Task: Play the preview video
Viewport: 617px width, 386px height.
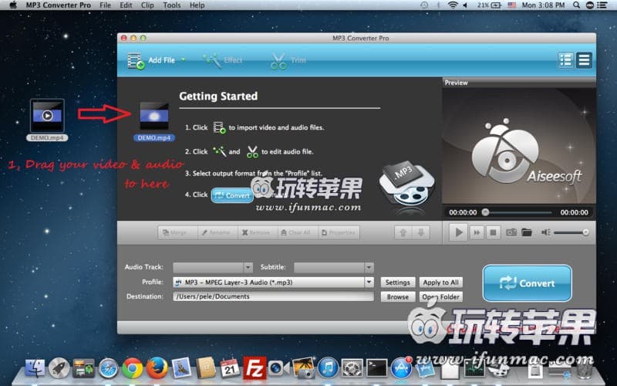Action: coord(458,232)
